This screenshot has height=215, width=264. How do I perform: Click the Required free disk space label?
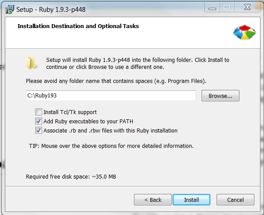click(x=71, y=177)
